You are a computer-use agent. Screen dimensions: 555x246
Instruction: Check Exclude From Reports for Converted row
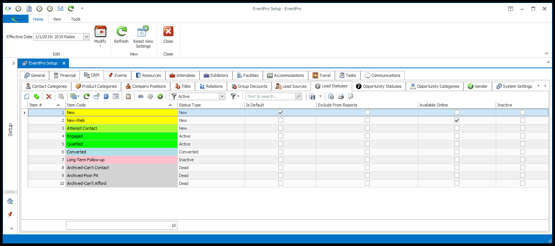367,152
